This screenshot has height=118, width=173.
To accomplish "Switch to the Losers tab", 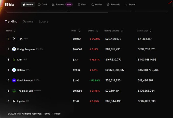I will pyautogui.click(x=44, y=21).
